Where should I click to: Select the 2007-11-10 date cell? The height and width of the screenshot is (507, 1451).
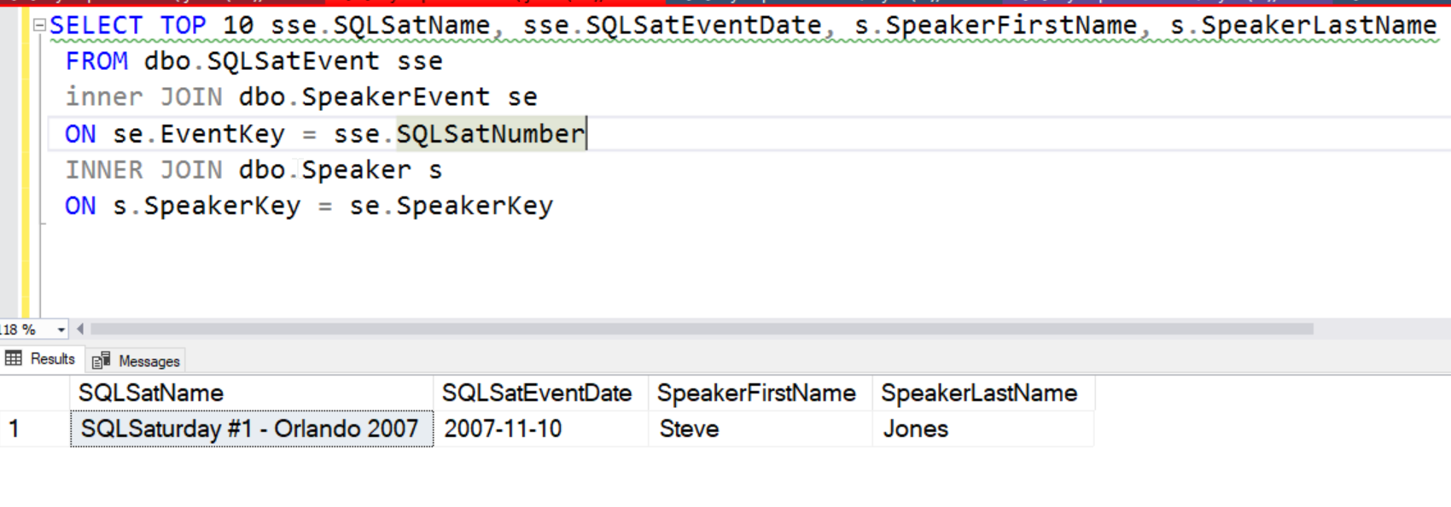[x=539, y=428]
